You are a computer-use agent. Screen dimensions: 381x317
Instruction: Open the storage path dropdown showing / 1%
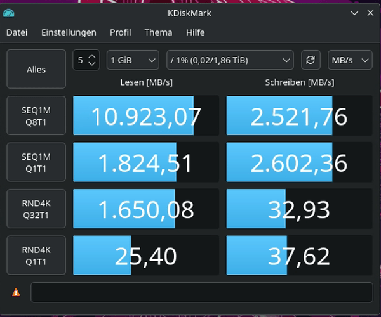pyautogui.click(x=230, y=60)
